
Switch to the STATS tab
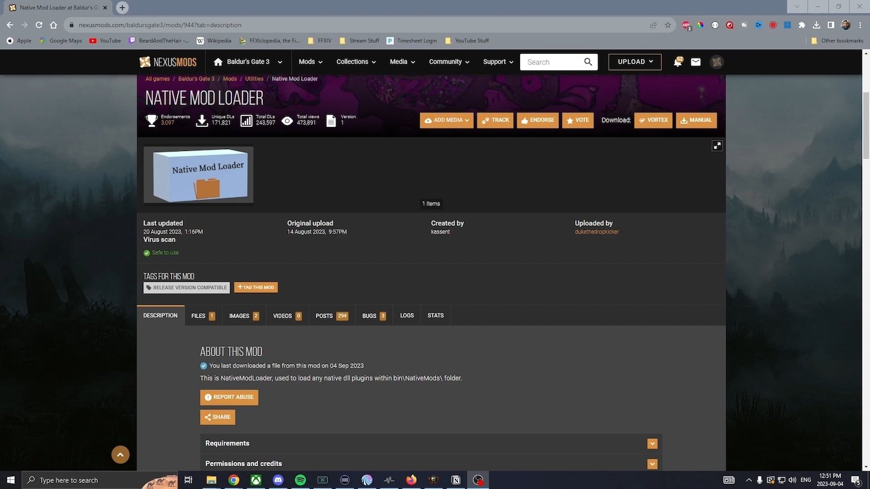(x=436, y=316)
